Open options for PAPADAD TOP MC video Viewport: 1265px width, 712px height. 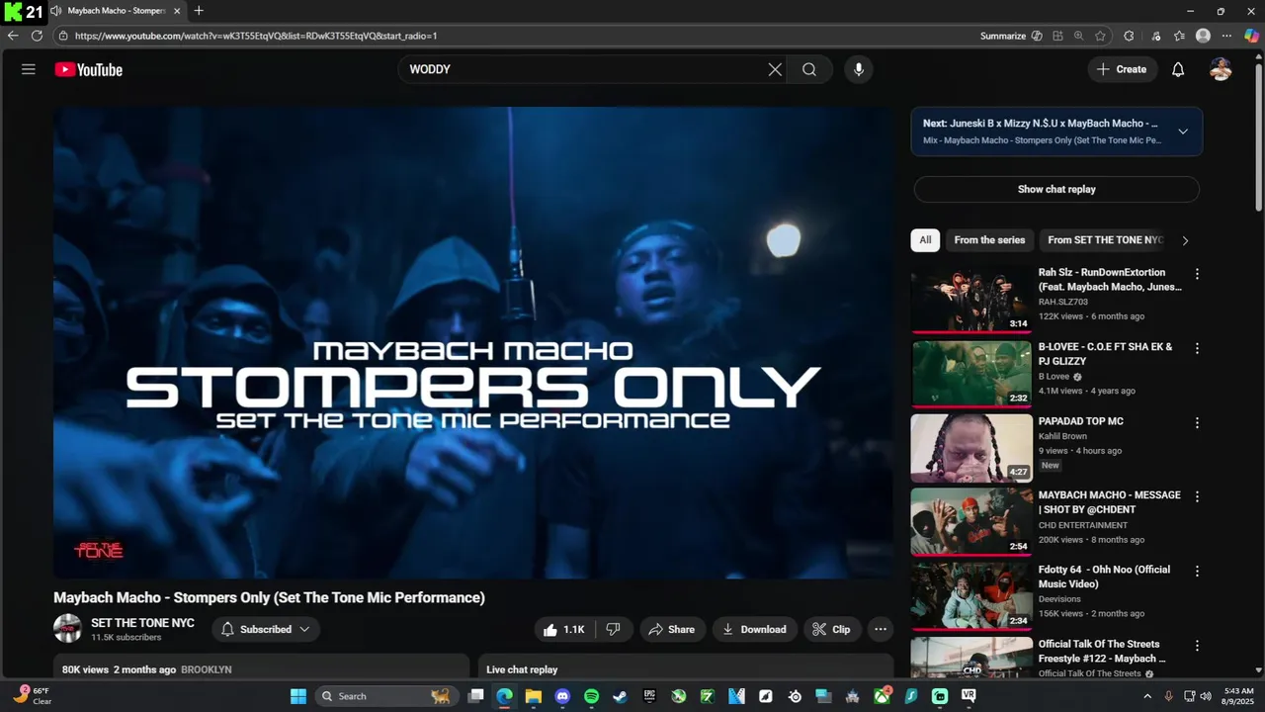pyautogui.click(x=1197, y=422)
